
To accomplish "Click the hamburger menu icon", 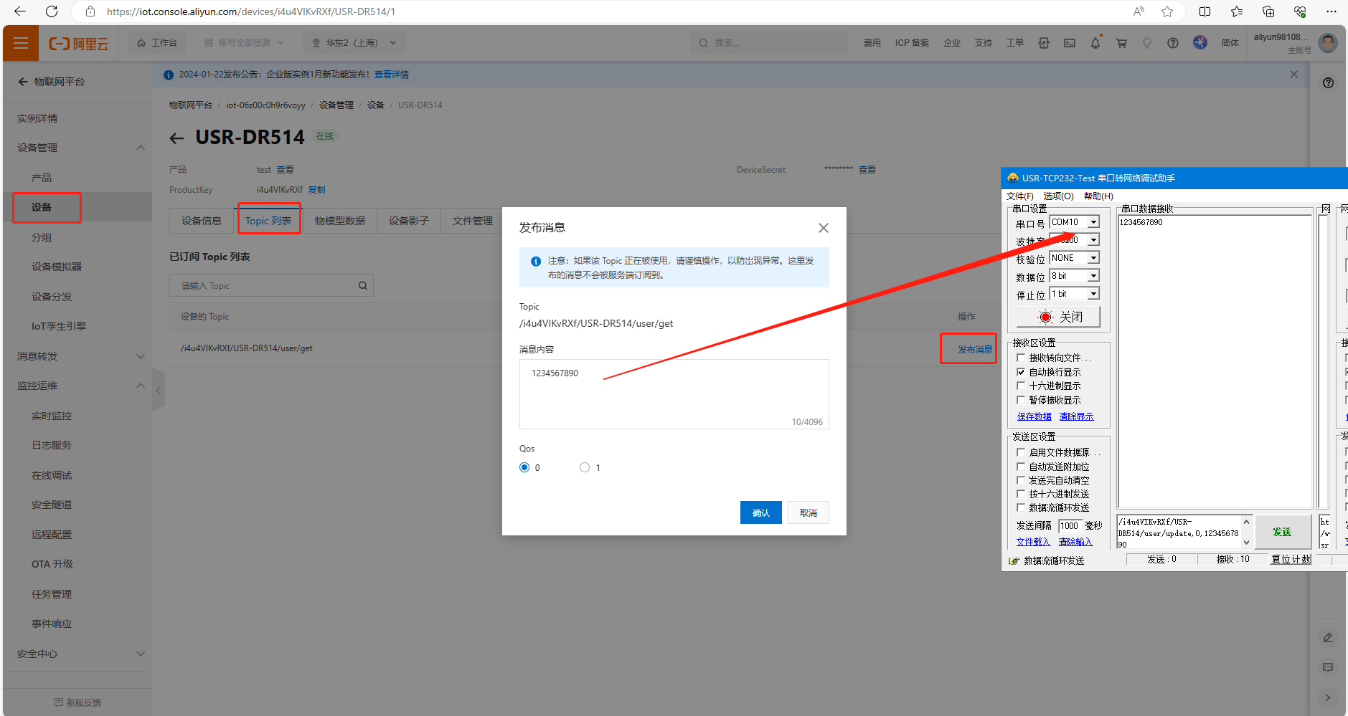I will (21, 43).
